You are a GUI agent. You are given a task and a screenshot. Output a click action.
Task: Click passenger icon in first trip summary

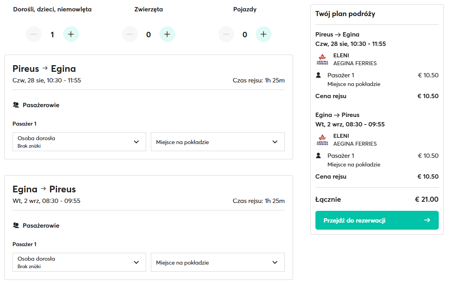pyautogui.click(x=319, y=75)
